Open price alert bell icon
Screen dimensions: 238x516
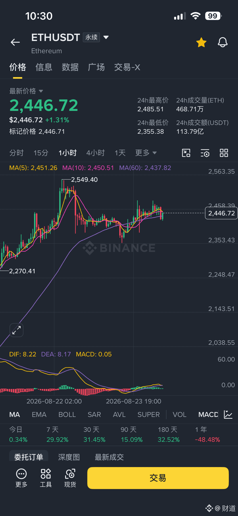click(222, 42)
